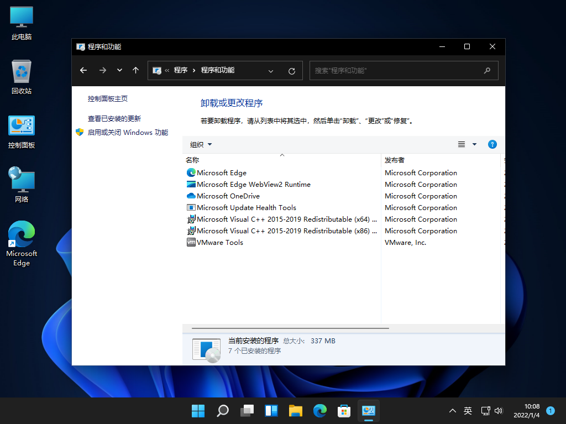Click the Control Panel icon in the title bar
The height and width of the screenshot is (424, 566).
tap(80, 46)
